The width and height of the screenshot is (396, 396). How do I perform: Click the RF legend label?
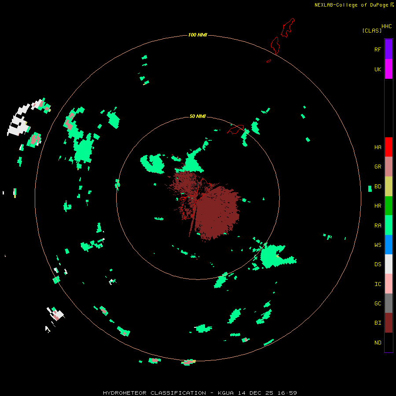tap(378, 49)
